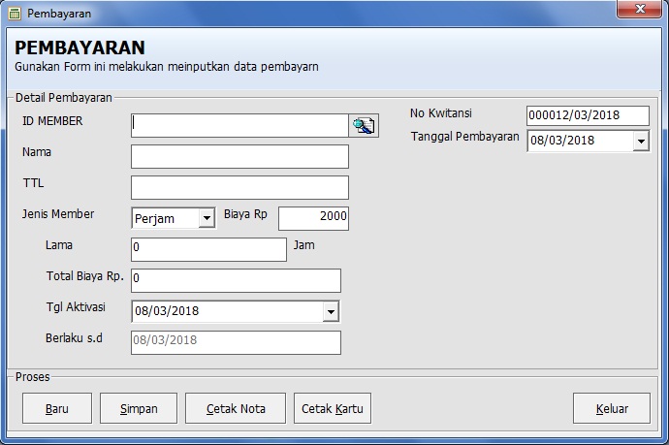Screen dimensions: 669x445
Task: Click the member search icon button
Action: tap(364, 125)
